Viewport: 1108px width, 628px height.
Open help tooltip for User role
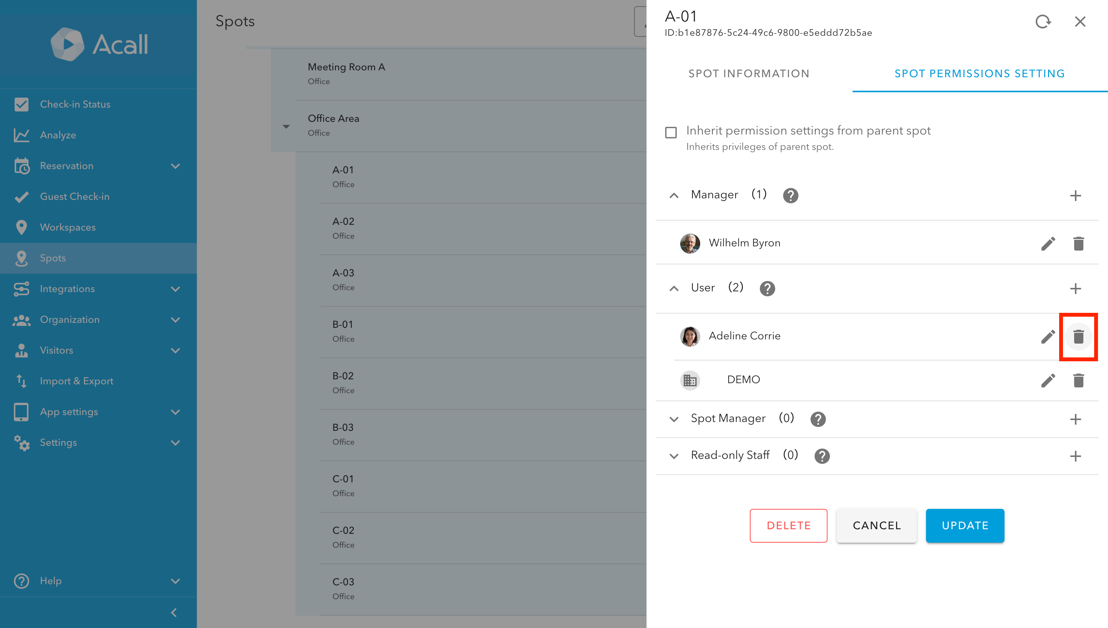767,289
